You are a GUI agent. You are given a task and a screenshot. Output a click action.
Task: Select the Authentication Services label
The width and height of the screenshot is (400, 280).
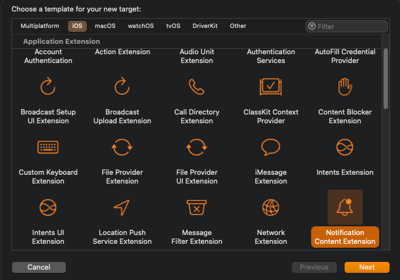(271, 56)
